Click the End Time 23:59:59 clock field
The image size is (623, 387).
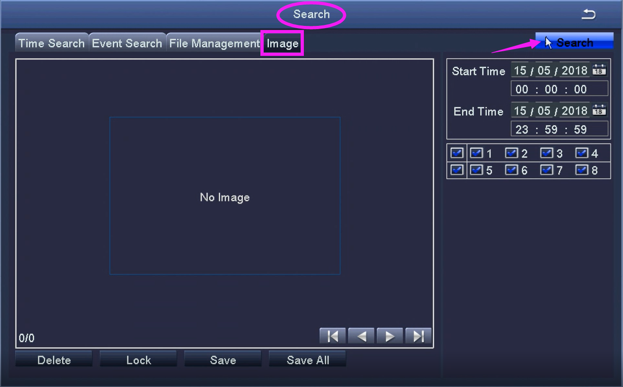[x=560, y=129]
